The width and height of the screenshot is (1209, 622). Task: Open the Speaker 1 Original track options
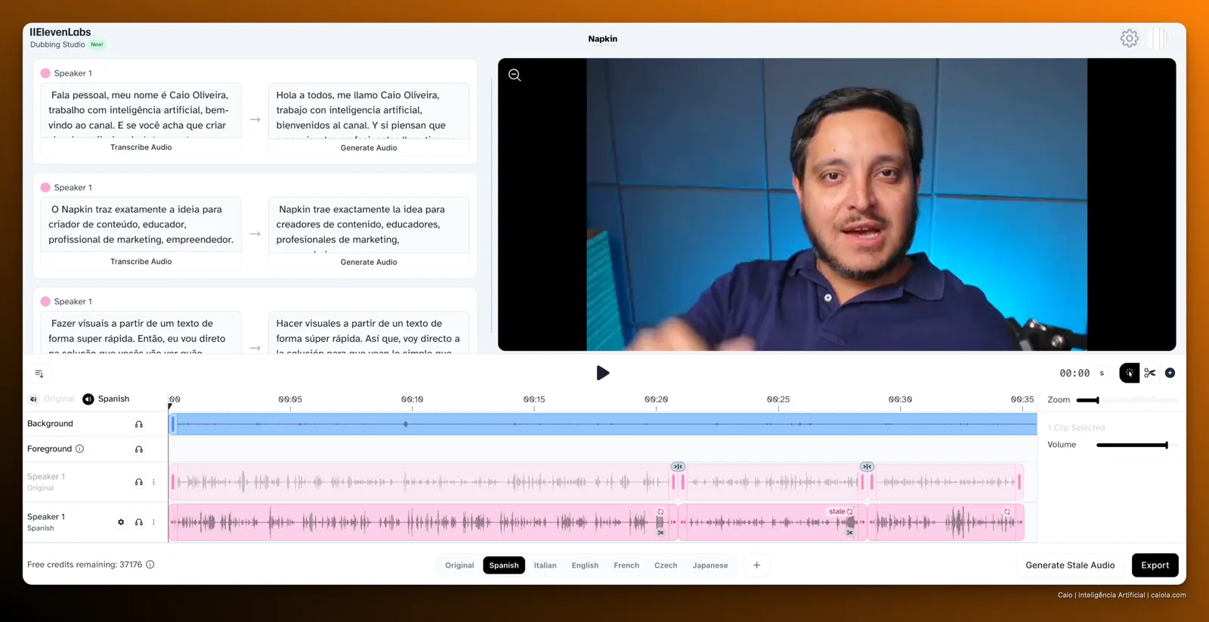tap(153, 482)
